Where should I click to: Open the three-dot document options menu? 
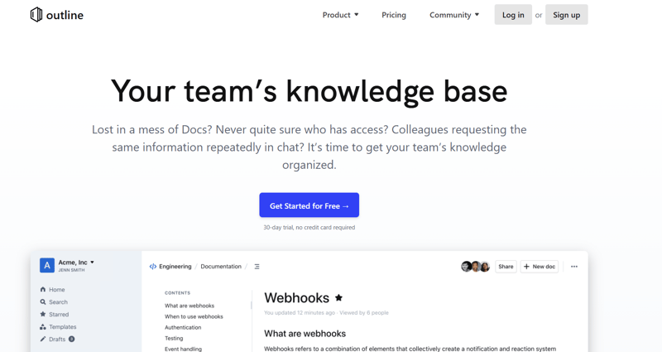tap(574, 267)
